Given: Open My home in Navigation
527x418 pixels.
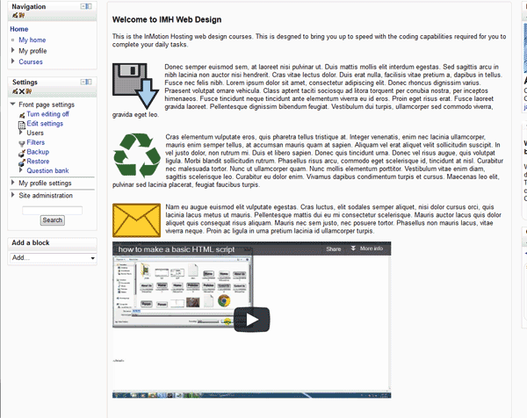Looking at the screenshot, I should pyautogui.click(x=32, y=40).
